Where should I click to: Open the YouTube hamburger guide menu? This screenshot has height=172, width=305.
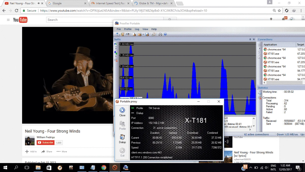click(x=8, y=20)
